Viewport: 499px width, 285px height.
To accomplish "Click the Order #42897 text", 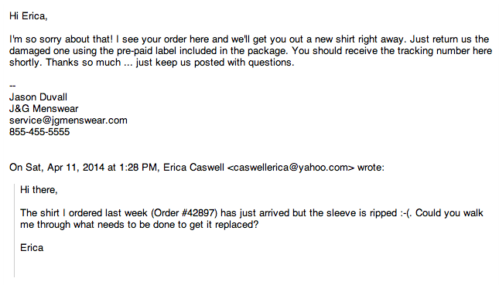I will tap(184, 213).
